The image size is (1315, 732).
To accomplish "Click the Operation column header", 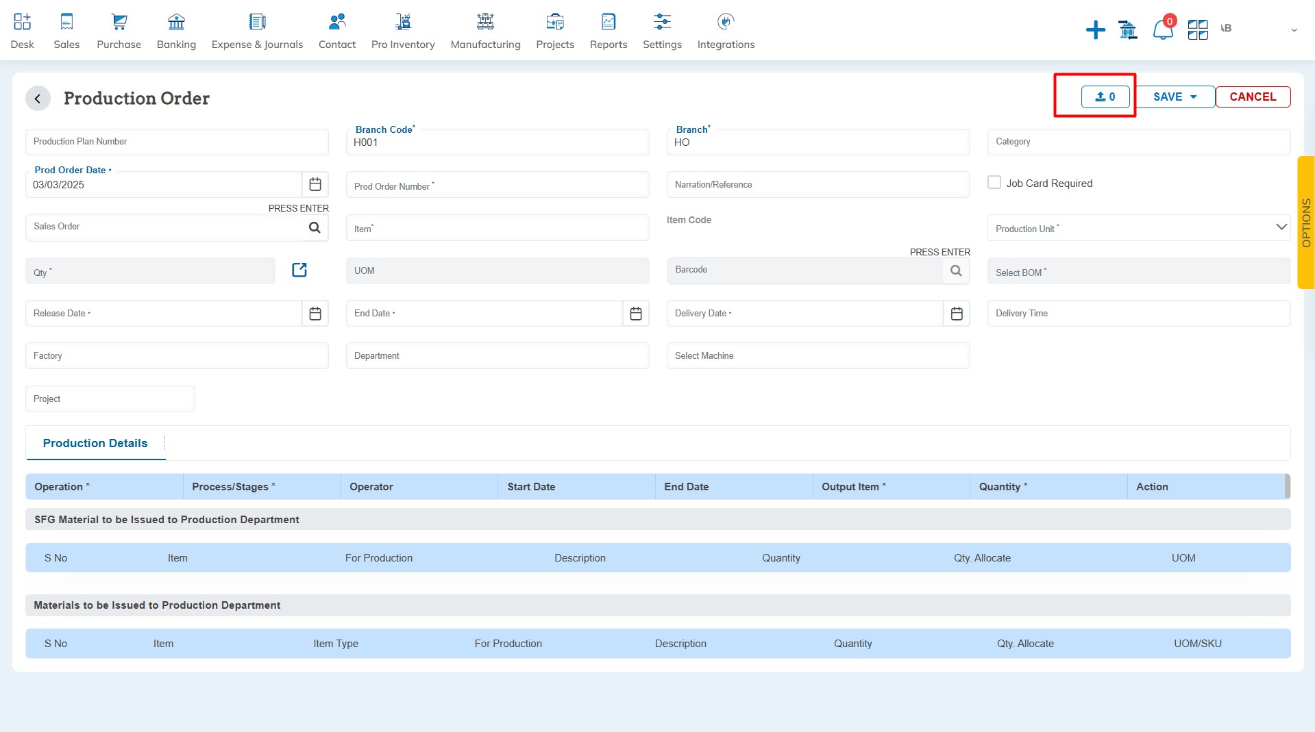I will (104, 486).
